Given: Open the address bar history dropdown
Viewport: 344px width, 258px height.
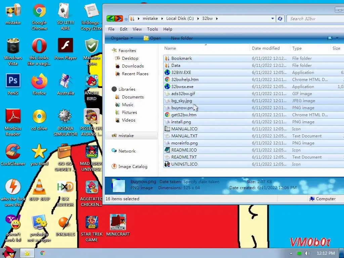Looking at the screenshot, I should (272, 19).
